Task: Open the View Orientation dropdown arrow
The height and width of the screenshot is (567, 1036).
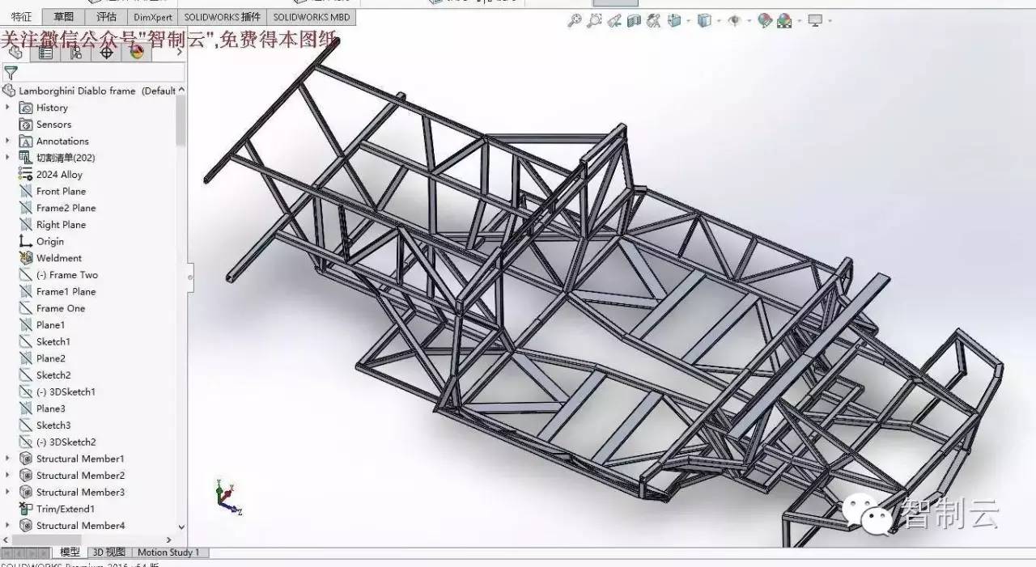Action: tap(687, 21)
